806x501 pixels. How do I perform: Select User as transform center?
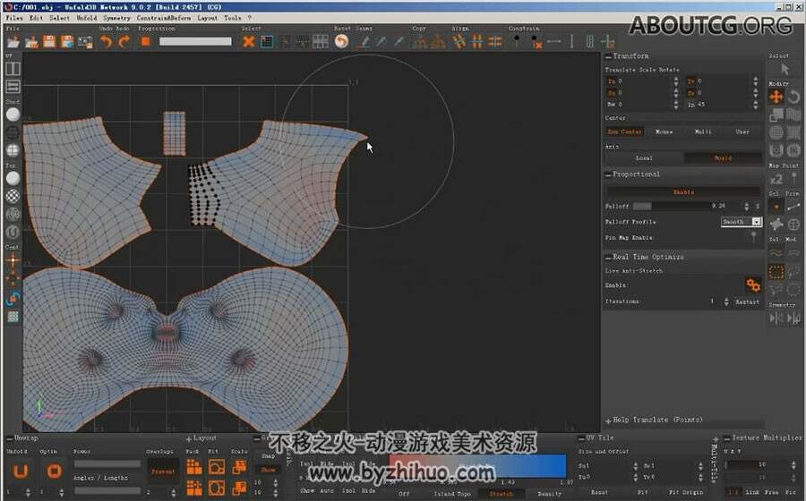click(x=742, y=132)
